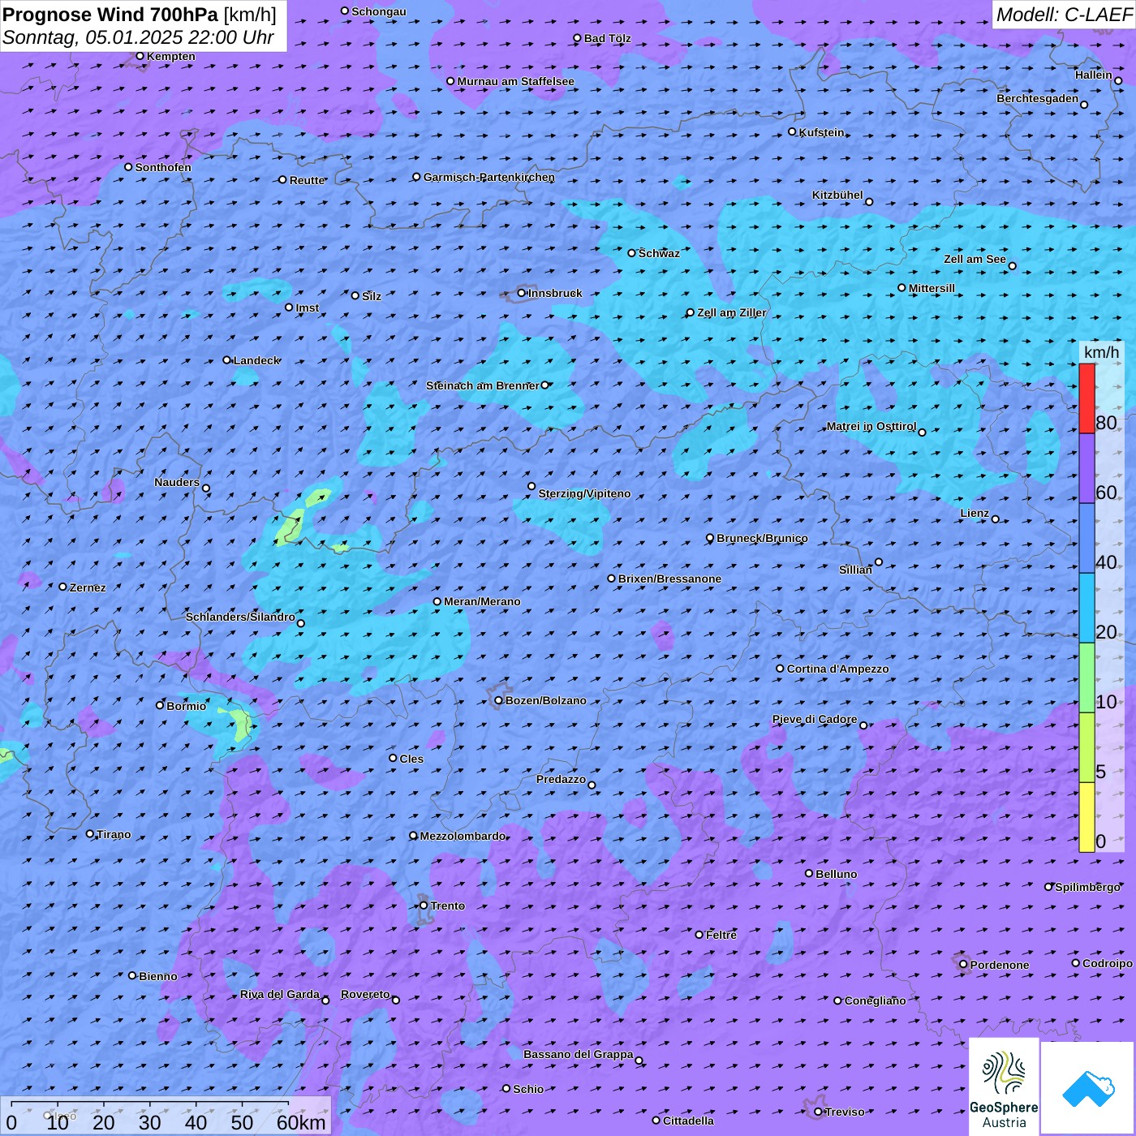This screenshot has height=1136, width=1136.
Task: Click the Hallein label
Action: (1093, 75)
